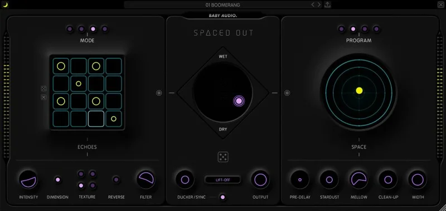The height and width of the screenshot is (211, 446).
Task: Click the WET label in the mix diamond
Action: click(223, 57)
